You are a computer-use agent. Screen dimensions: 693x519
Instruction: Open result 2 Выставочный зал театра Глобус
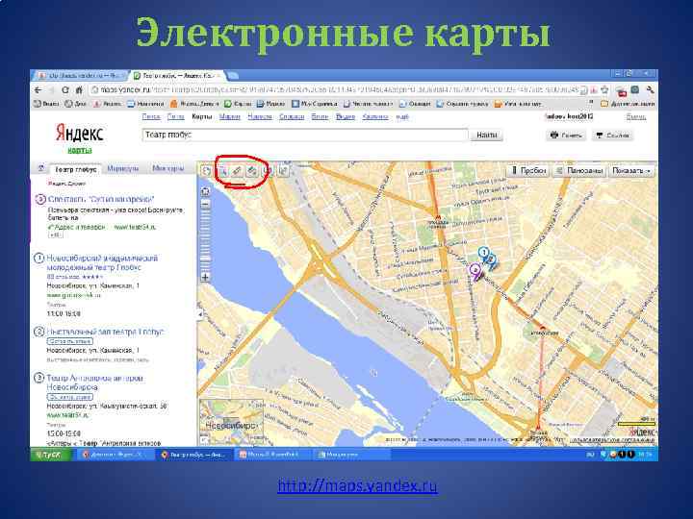click(x=105, y=332)
